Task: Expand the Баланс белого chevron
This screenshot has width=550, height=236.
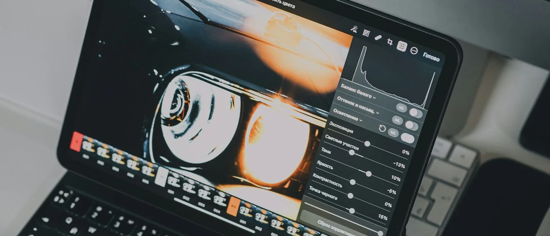Action: click(374, 97)
